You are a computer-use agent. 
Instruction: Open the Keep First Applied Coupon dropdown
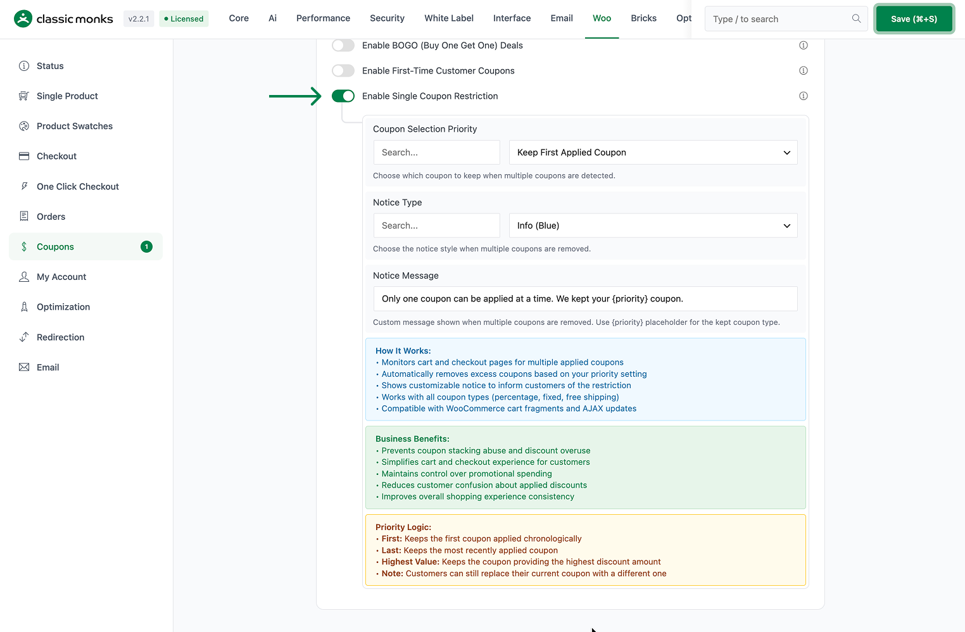click(x=653, y=153)
